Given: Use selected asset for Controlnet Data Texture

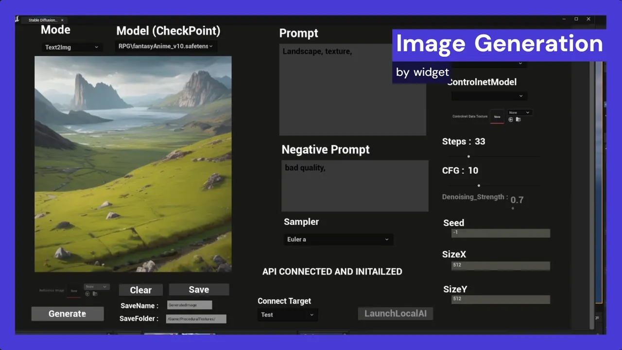Looking at the screenshot, I should [511, 119].
